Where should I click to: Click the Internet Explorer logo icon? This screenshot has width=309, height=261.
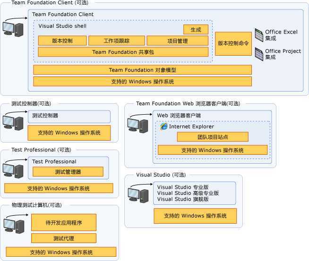pyautogui.click(x=163, y=126)
